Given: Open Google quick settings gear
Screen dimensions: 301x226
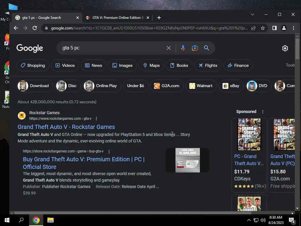Looking at the screenshot, I should [285, 48].
